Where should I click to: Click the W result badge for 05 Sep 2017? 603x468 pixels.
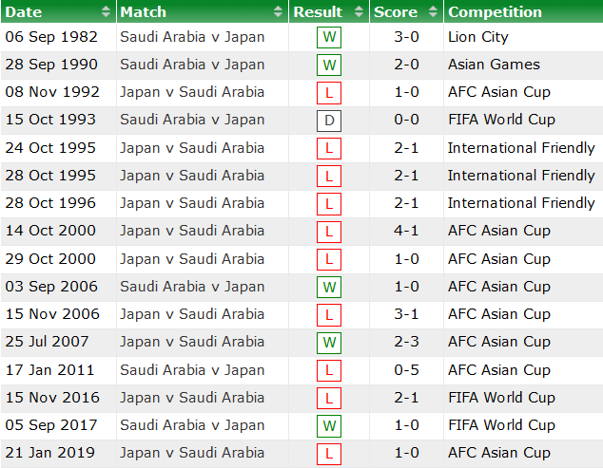coord(329,426)
